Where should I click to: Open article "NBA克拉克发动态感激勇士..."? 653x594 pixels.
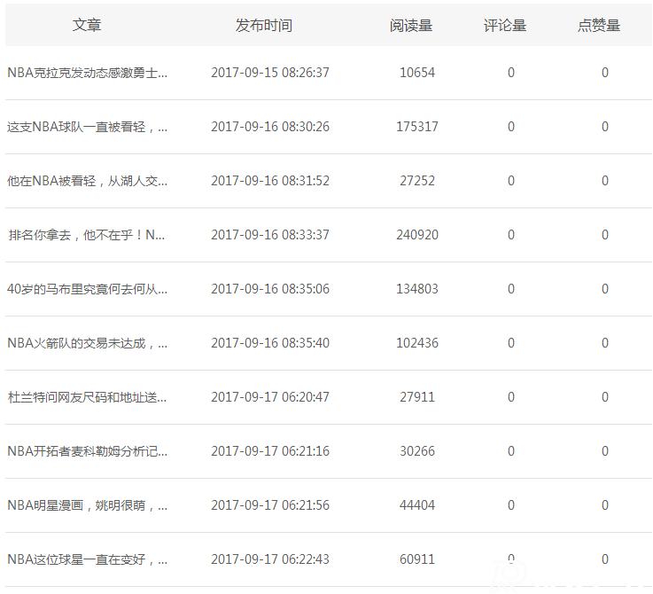coord(88,73)
